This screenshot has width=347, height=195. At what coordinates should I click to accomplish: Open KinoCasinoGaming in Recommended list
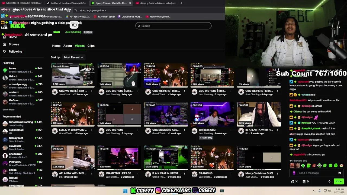22,123
